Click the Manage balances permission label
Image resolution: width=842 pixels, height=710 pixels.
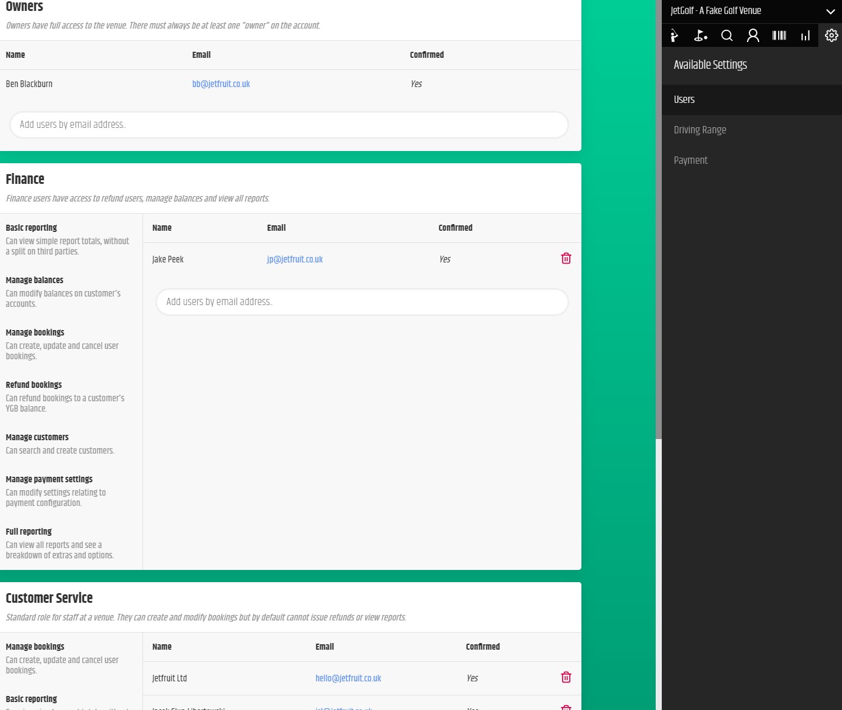[x=35, y=280]
